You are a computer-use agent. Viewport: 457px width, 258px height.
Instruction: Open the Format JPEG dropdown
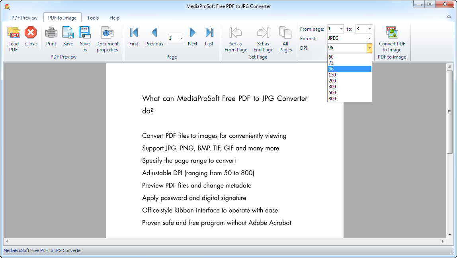tap(369, 38)
